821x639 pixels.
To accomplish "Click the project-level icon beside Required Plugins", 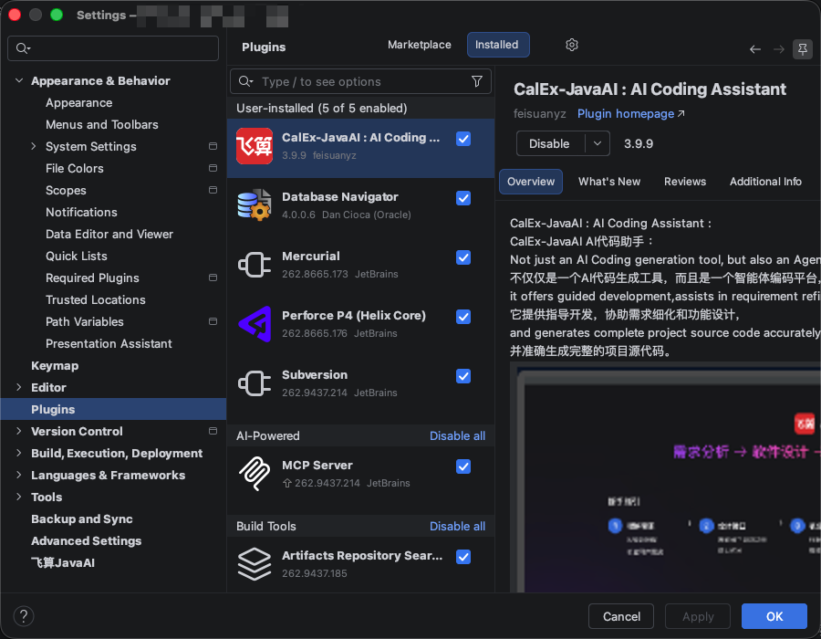I will coord(213,278).
